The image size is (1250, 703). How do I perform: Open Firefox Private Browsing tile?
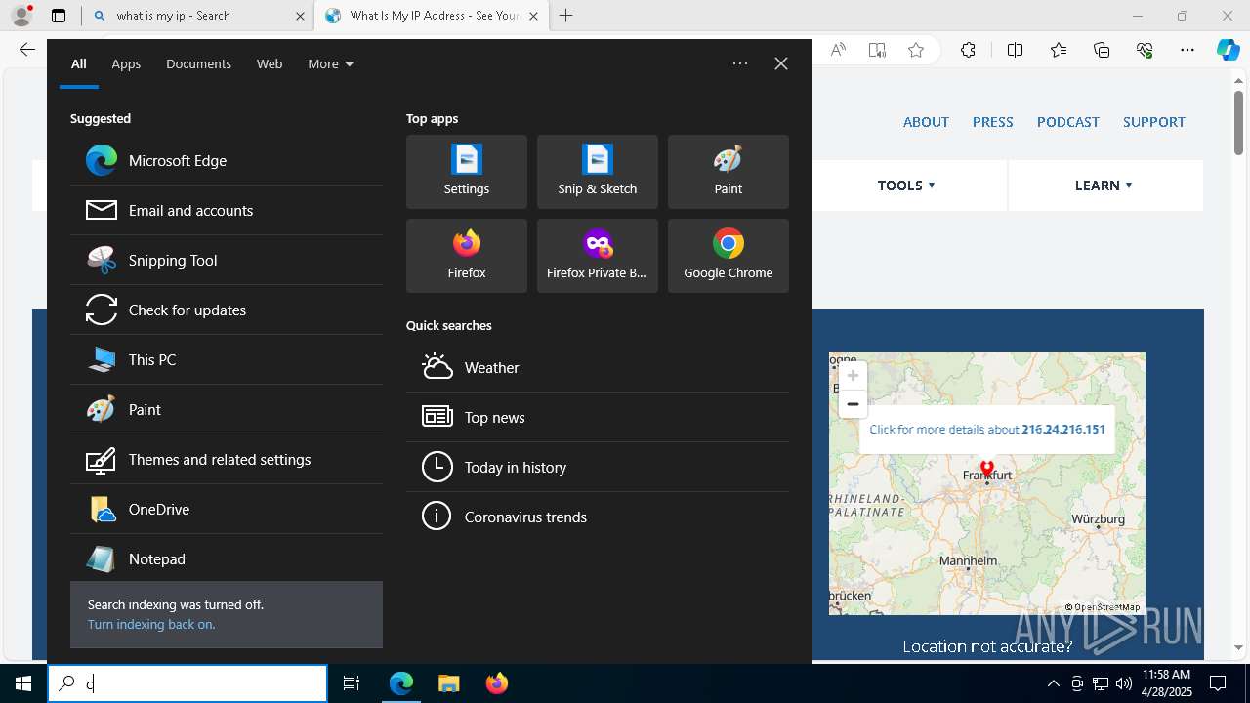598,256
